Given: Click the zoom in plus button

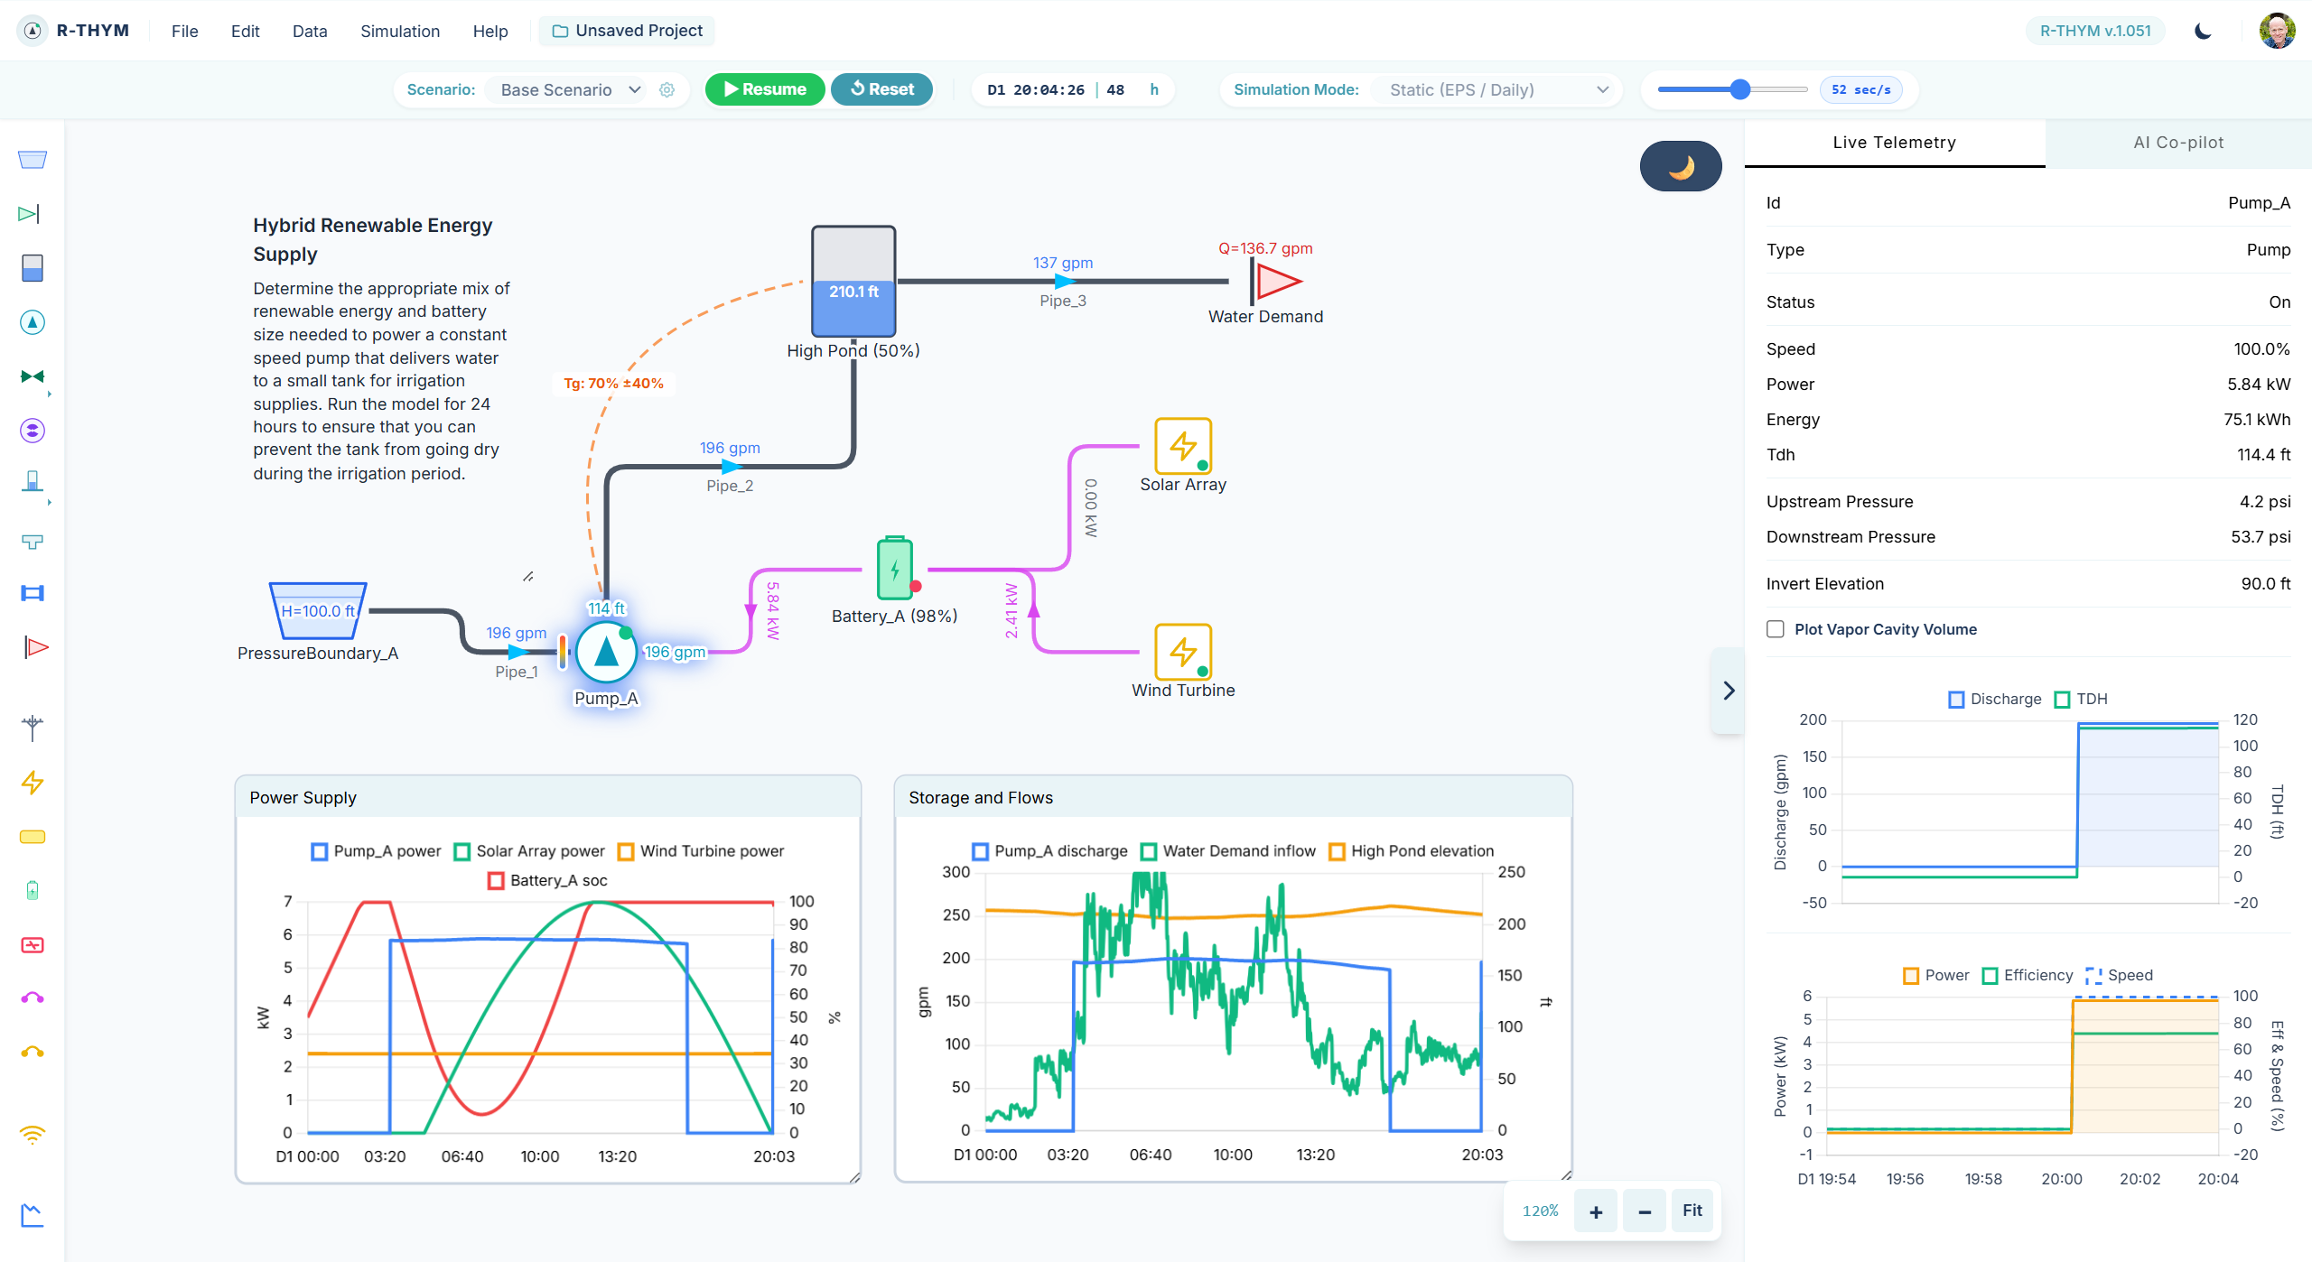Looking at the screenshot, I should 1596,1211.
